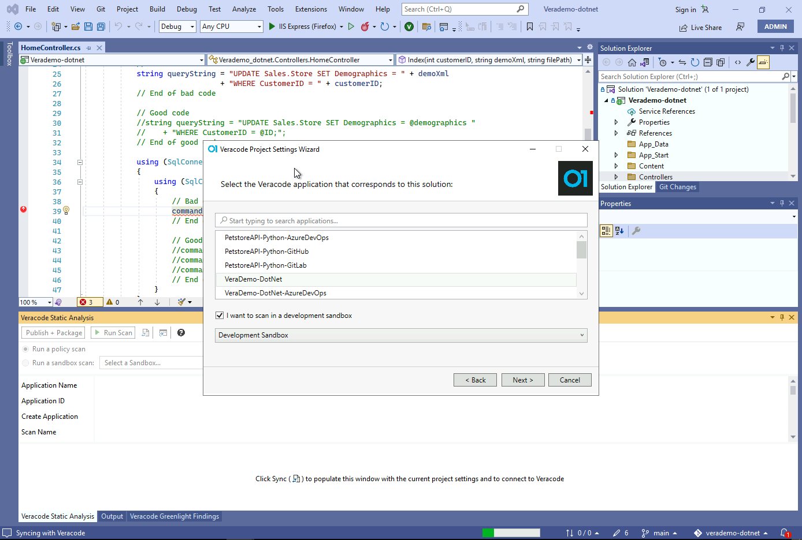Click the main branch indicator in status bar
The image size is (802, 540).
click(659, 533)
